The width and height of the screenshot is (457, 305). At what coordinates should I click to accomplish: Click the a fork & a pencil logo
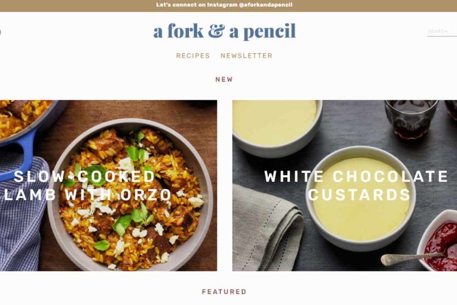coord(224,31)
